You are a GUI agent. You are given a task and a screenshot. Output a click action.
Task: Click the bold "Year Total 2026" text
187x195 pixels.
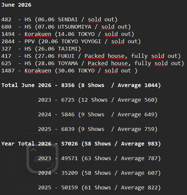click(x=26, y=144)
